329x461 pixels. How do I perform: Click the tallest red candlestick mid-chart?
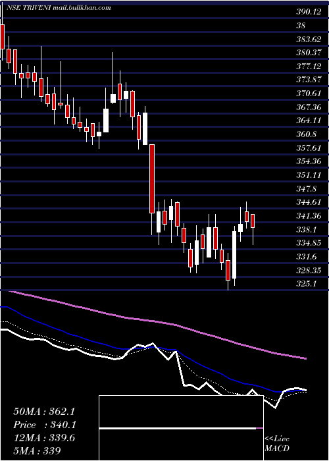point(152,178)
